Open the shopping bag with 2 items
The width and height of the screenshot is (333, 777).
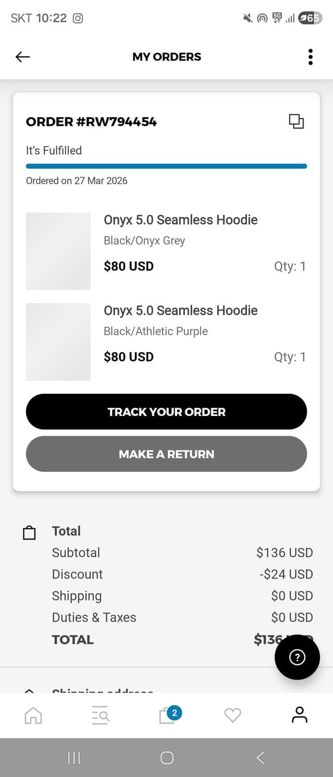click(167, 716)
